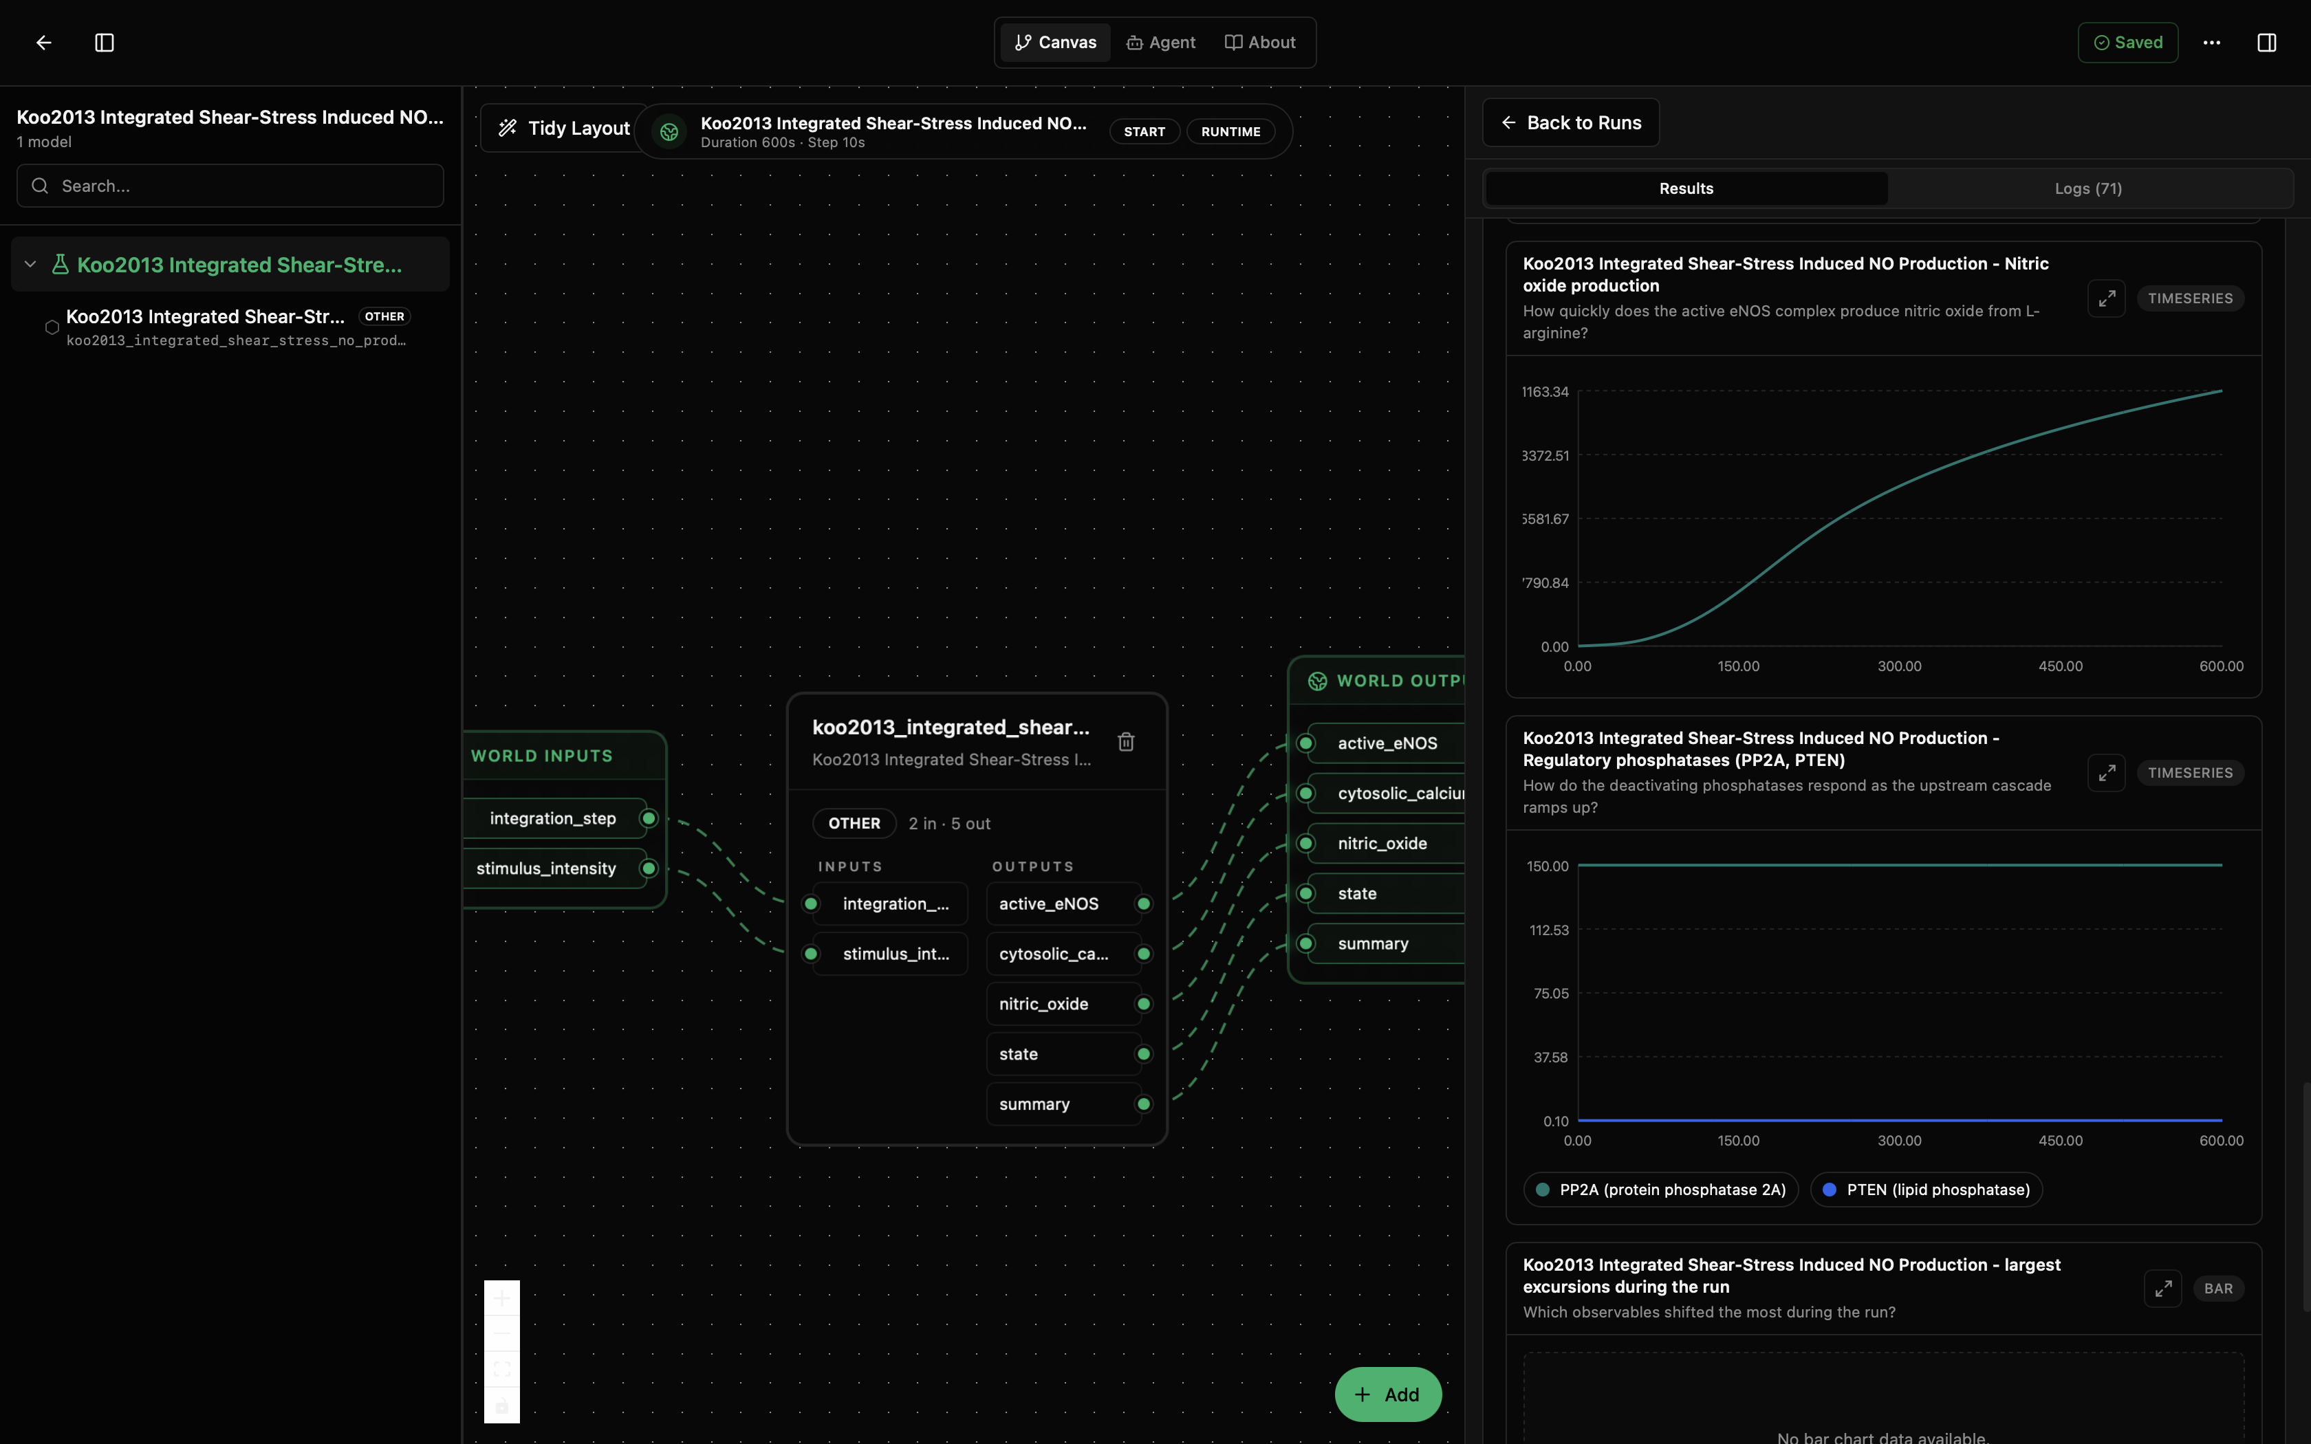Open the START parameter pill
The image size is (2311, 1444).
1144,132
